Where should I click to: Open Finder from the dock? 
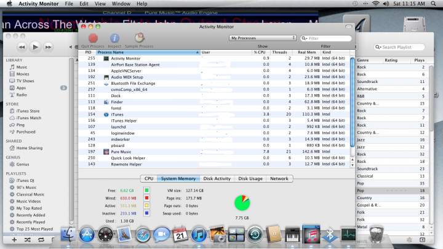click(x=68, y=235)
